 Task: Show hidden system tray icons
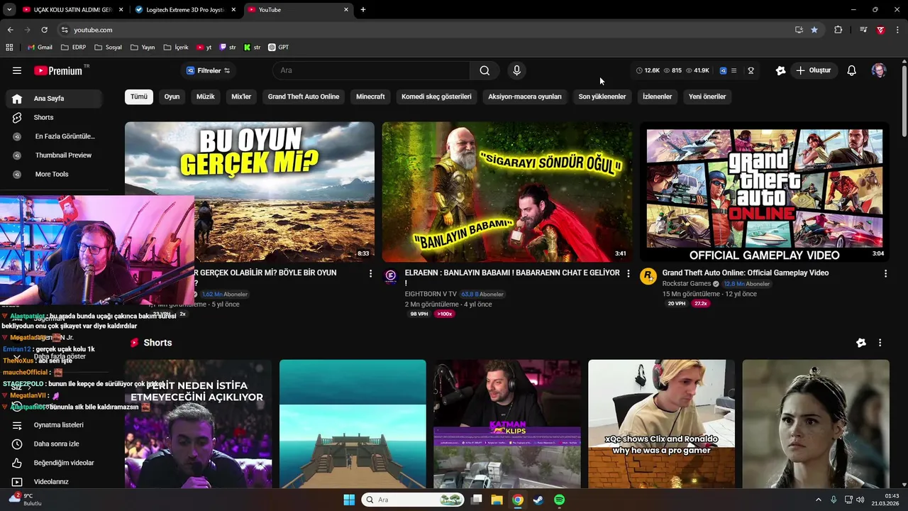tap(818, 500)
